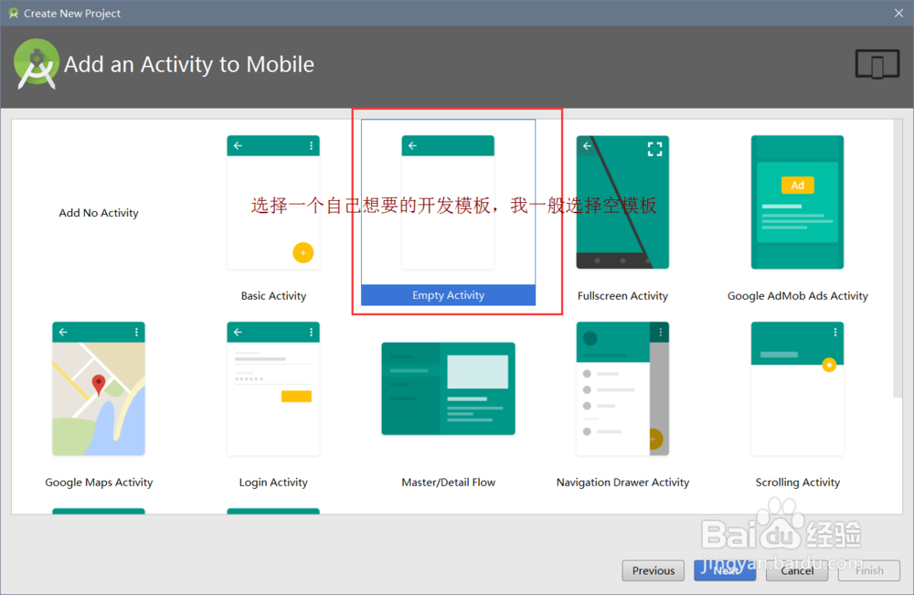Pick the Google AdMob Ads Activity thumbnail
This screenshot has height=595, width=914.
coord(797,202)
